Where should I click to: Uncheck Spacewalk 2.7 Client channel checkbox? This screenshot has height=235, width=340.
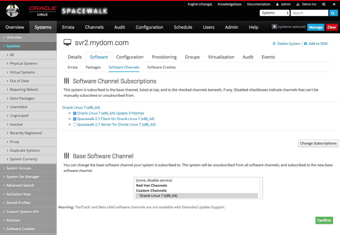75,119
